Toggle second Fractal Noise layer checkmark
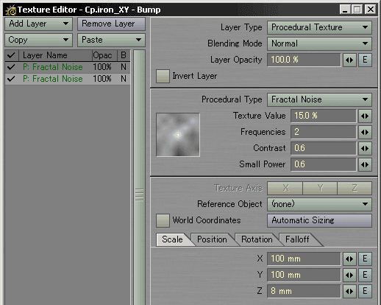381x305 pixels. 11,79
